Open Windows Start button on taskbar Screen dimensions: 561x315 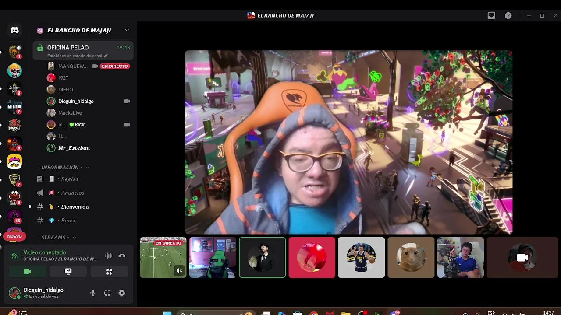pos(167,313)
